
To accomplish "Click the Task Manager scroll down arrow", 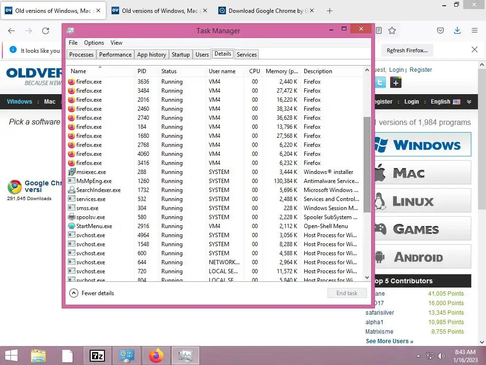I will pos(367,278).
